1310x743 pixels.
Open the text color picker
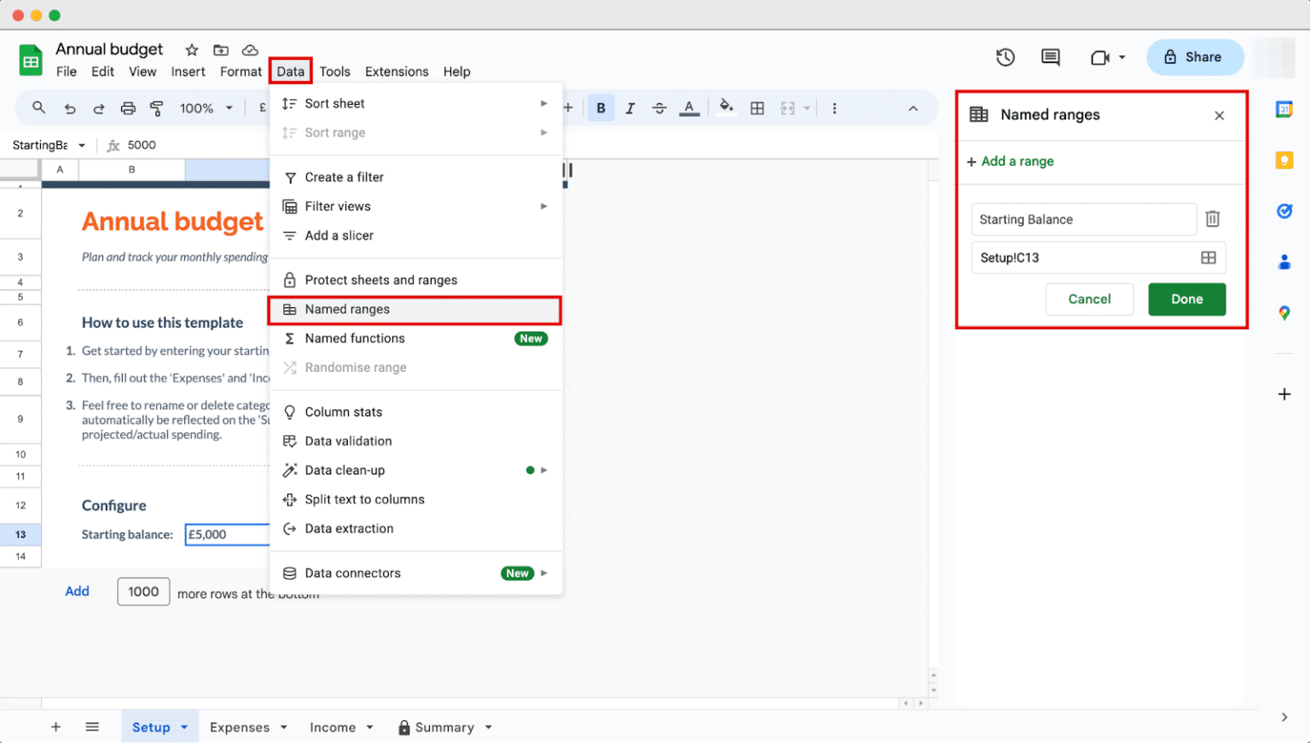[688, 107]
